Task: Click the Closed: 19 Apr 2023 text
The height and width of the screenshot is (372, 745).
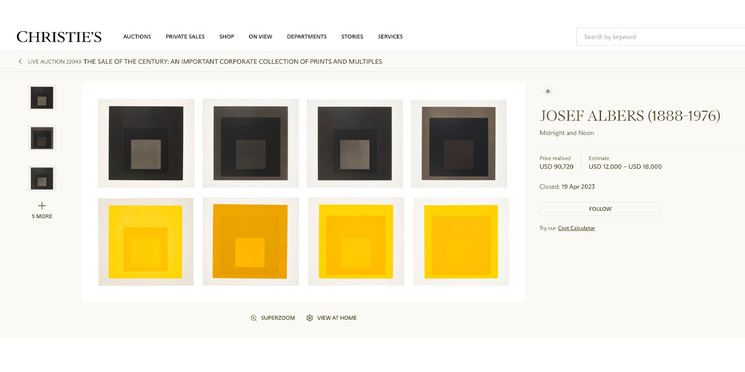Action: click(x=567, y=187)
